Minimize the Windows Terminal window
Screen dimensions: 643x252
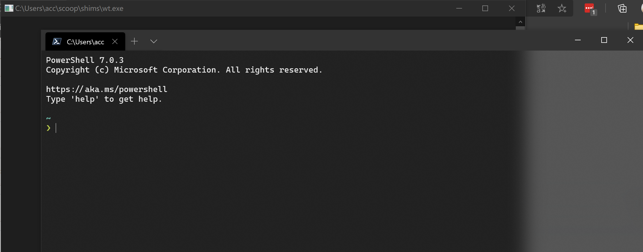coord(578,40)
